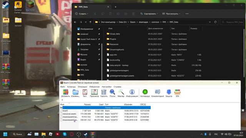Click the SFX icon in WinRAR

(x=178, y=93)
